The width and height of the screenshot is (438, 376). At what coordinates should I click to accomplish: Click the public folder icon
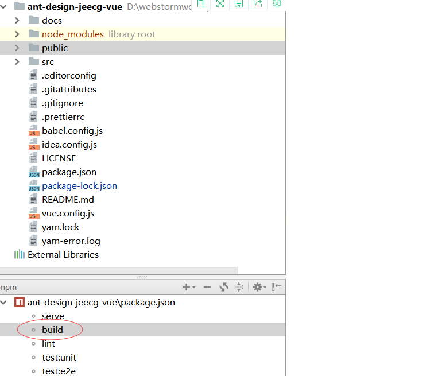pos(34,48)
